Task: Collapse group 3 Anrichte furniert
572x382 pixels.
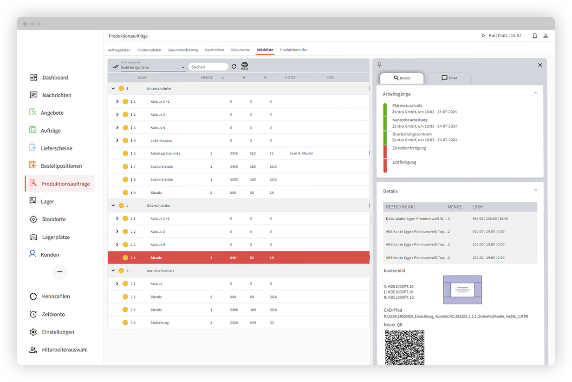Action: click(x=114, y=270)
